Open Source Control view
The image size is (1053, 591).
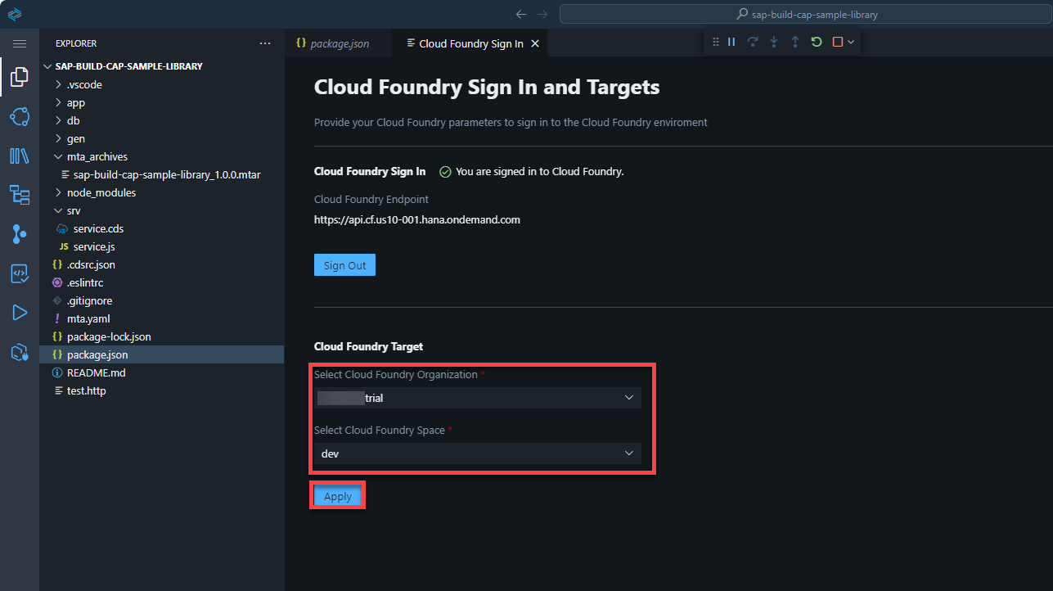(x=20, y=234)
